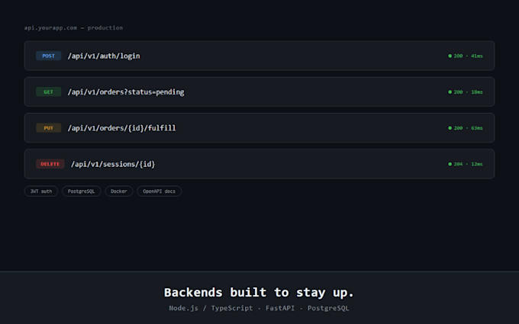Click the DELETE method badge
Image resolution: width=519 pixels, height=324 pixels.
point(50,164)
